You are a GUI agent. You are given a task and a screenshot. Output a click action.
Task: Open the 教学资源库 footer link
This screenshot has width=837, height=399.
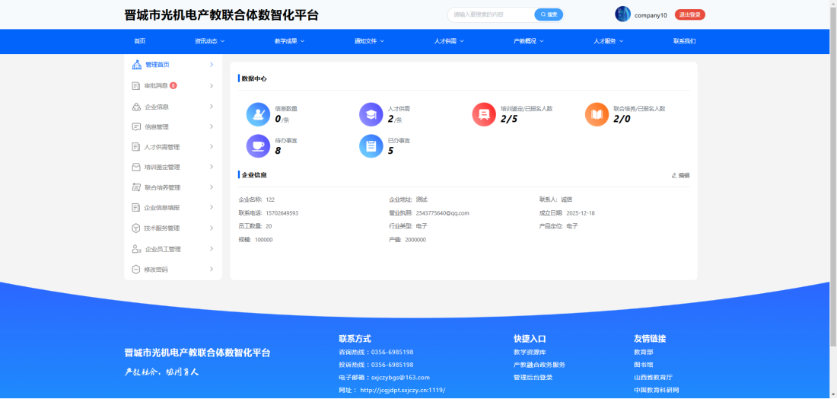coord(530,353)
